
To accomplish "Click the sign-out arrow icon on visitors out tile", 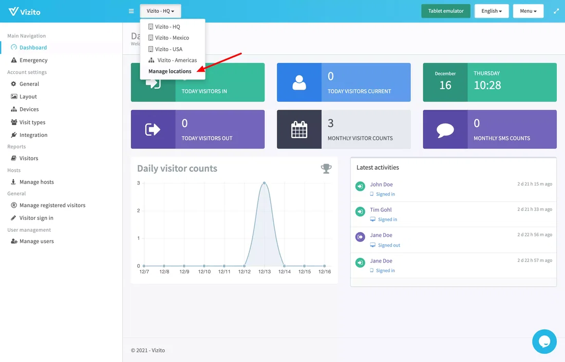I will (x=153, y=130).
